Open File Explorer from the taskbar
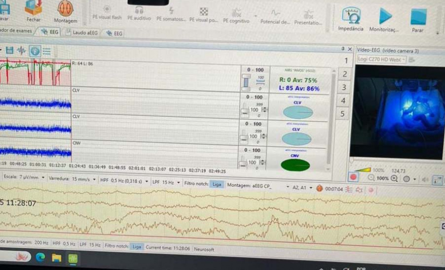 pos(56,258)
